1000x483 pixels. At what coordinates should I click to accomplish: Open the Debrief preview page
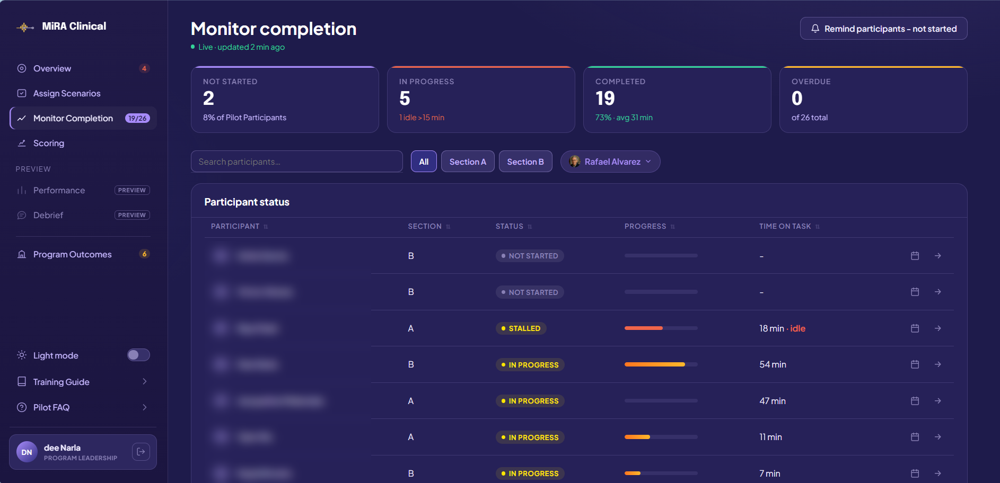(x=83, y=215)
